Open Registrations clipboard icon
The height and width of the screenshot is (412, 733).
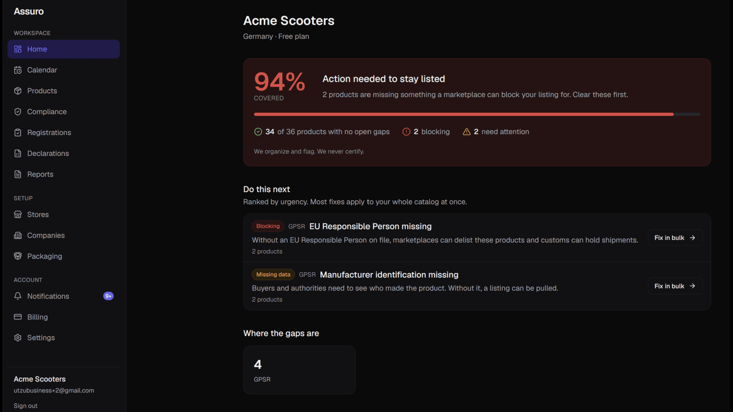18,132
